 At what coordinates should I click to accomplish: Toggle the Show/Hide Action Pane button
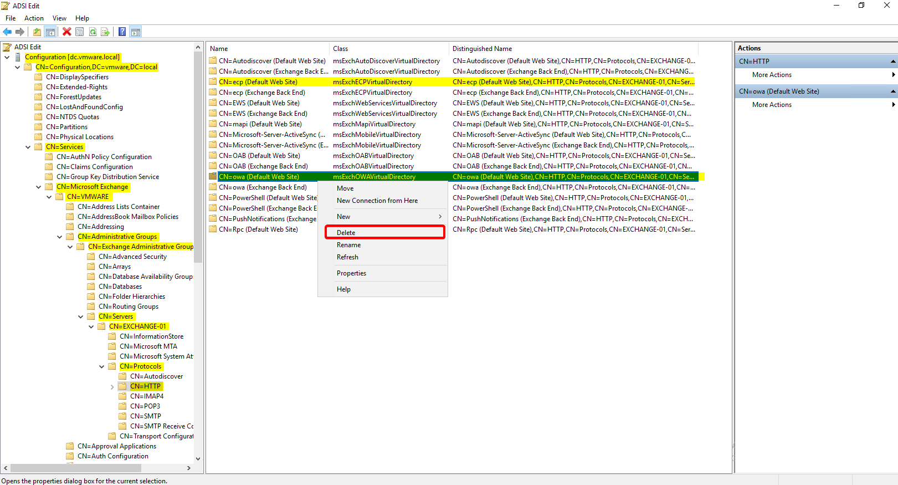[136, 32]
